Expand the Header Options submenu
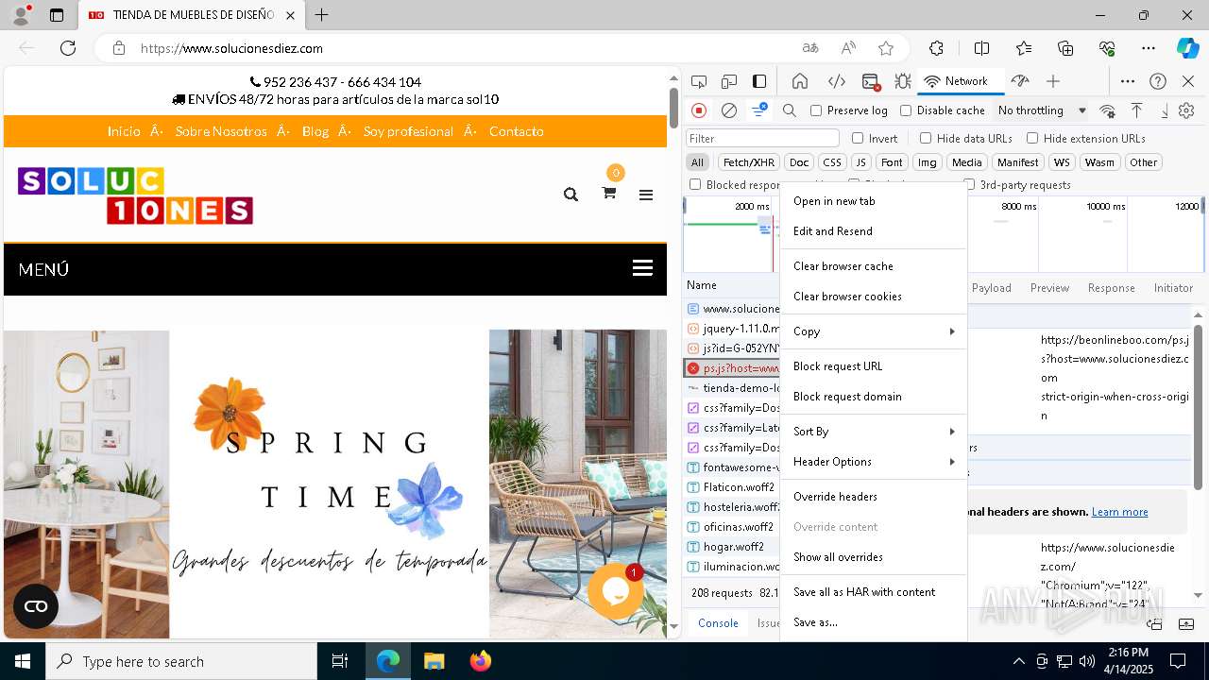The height and width of the screenshot is (680, 1209). 874,462
